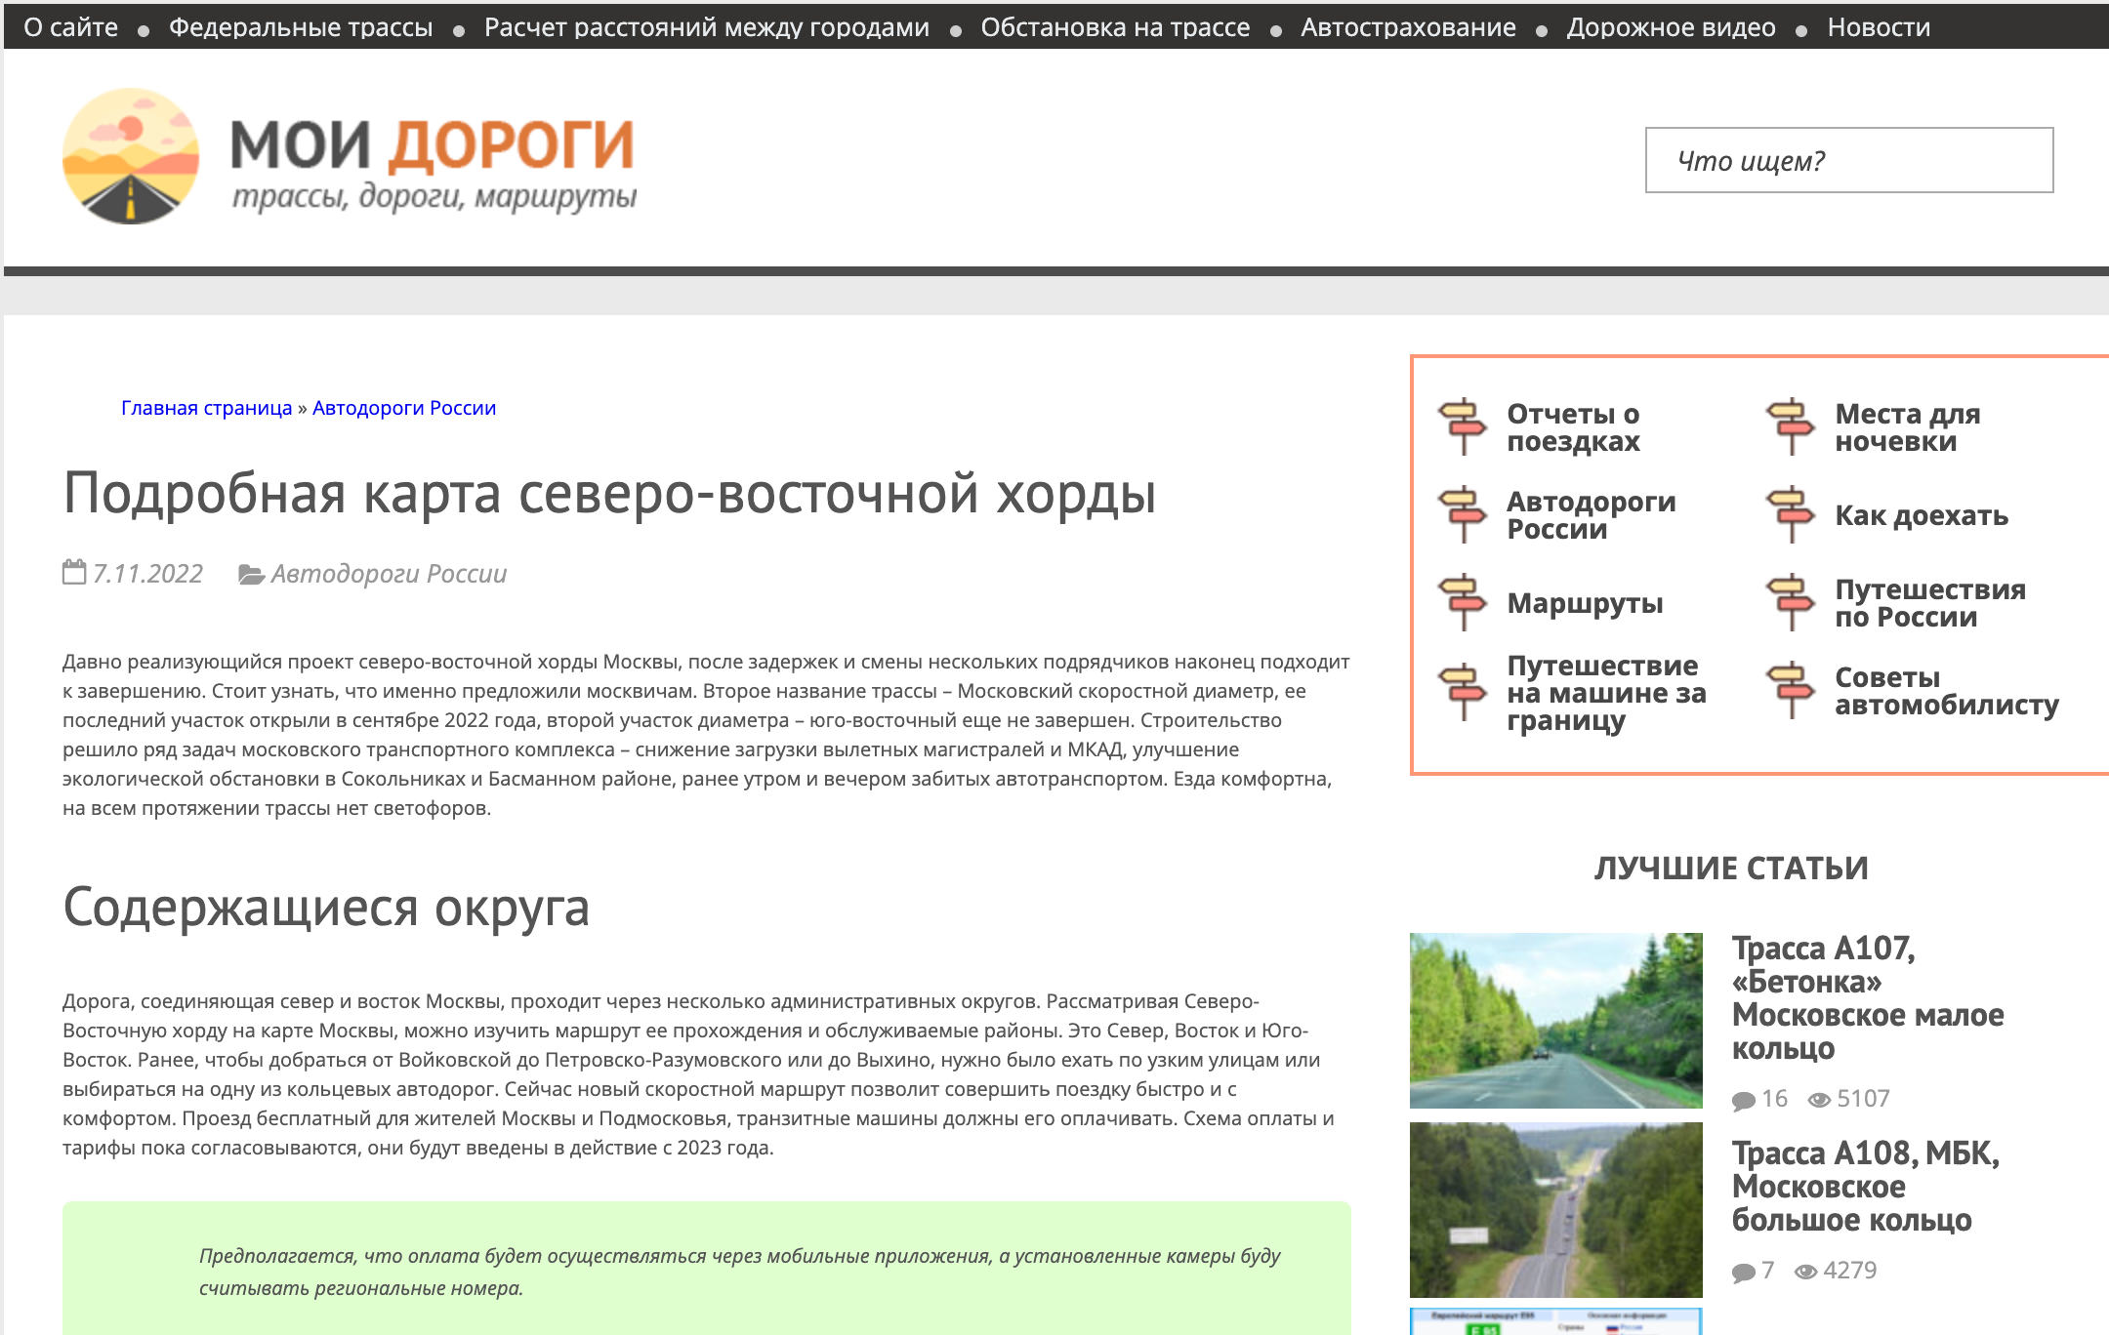Click the folder icon before Автодороги России category
The width and height of the screenshot is (2109, 1335).
pos(251,575)
